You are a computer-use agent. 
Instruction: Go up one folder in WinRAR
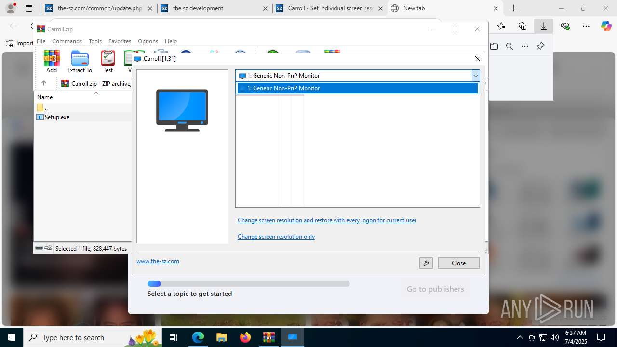(44, 83)
